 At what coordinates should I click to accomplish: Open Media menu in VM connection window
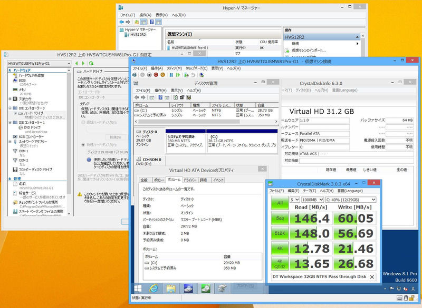[x=174, y=68]
